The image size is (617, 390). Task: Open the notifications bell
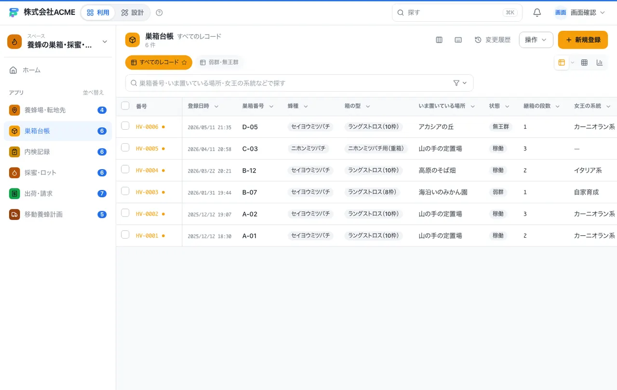pos(537,13)
